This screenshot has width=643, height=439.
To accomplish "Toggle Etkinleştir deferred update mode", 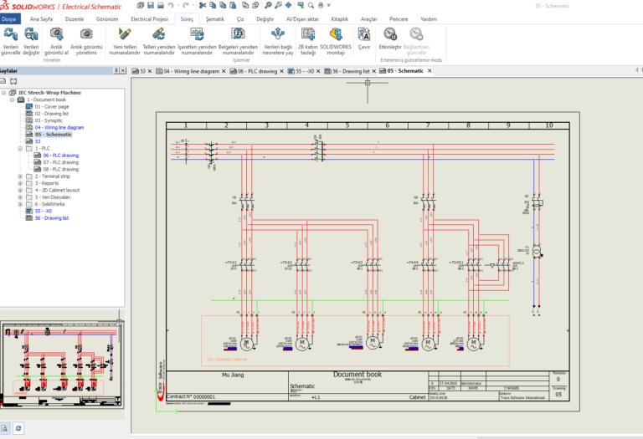I will [390, 35].
